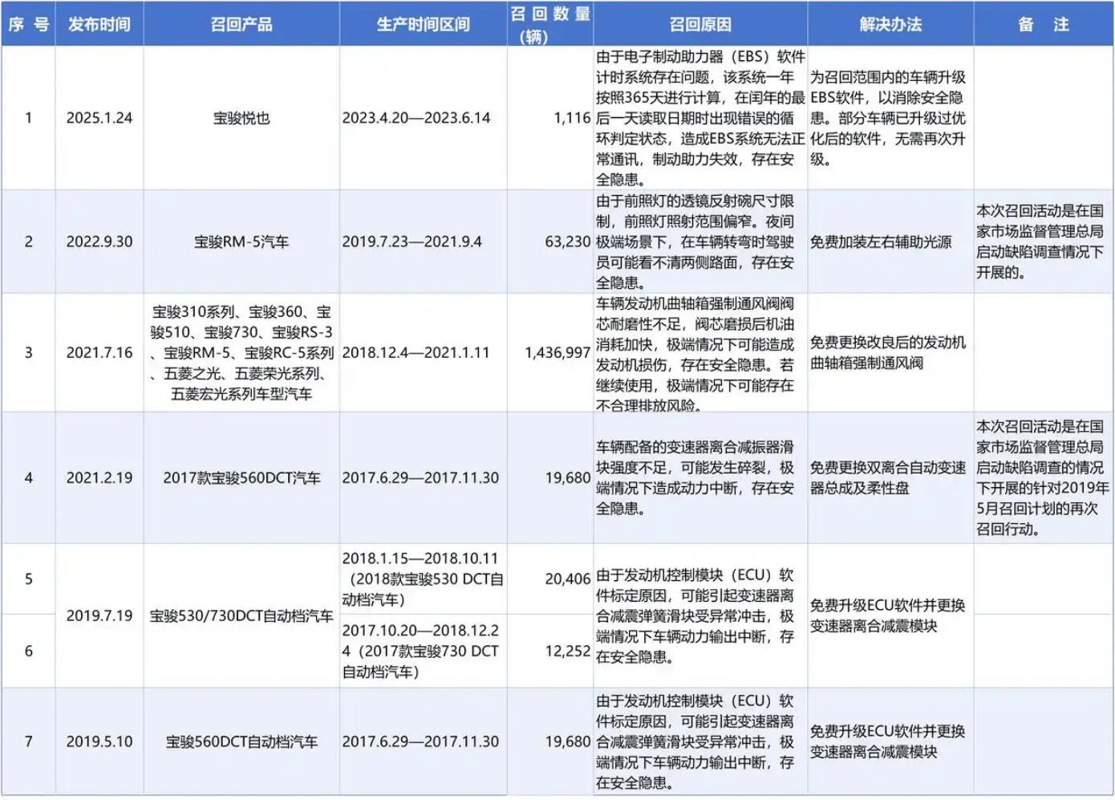This screenshot has width=1115, height=800.
Task: Click the solution 免费更换改良后的发动机曲轴箱强制通风阀
Action: point(890,352)
